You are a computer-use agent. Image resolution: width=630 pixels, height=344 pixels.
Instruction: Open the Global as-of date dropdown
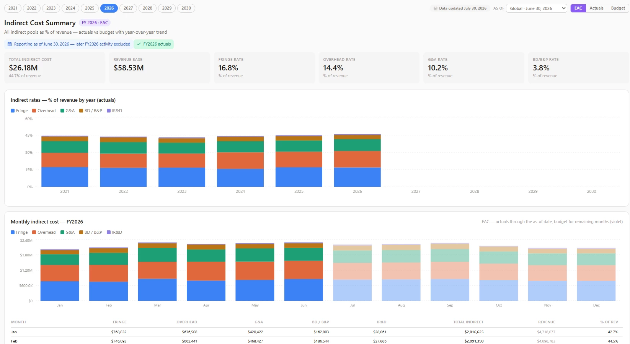point(536,8)
